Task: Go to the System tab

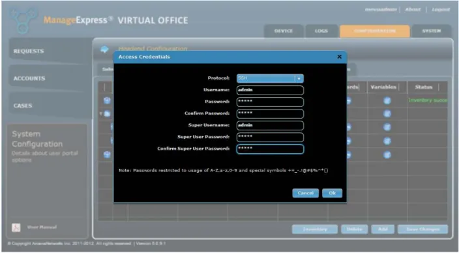Action: [431, 31]
